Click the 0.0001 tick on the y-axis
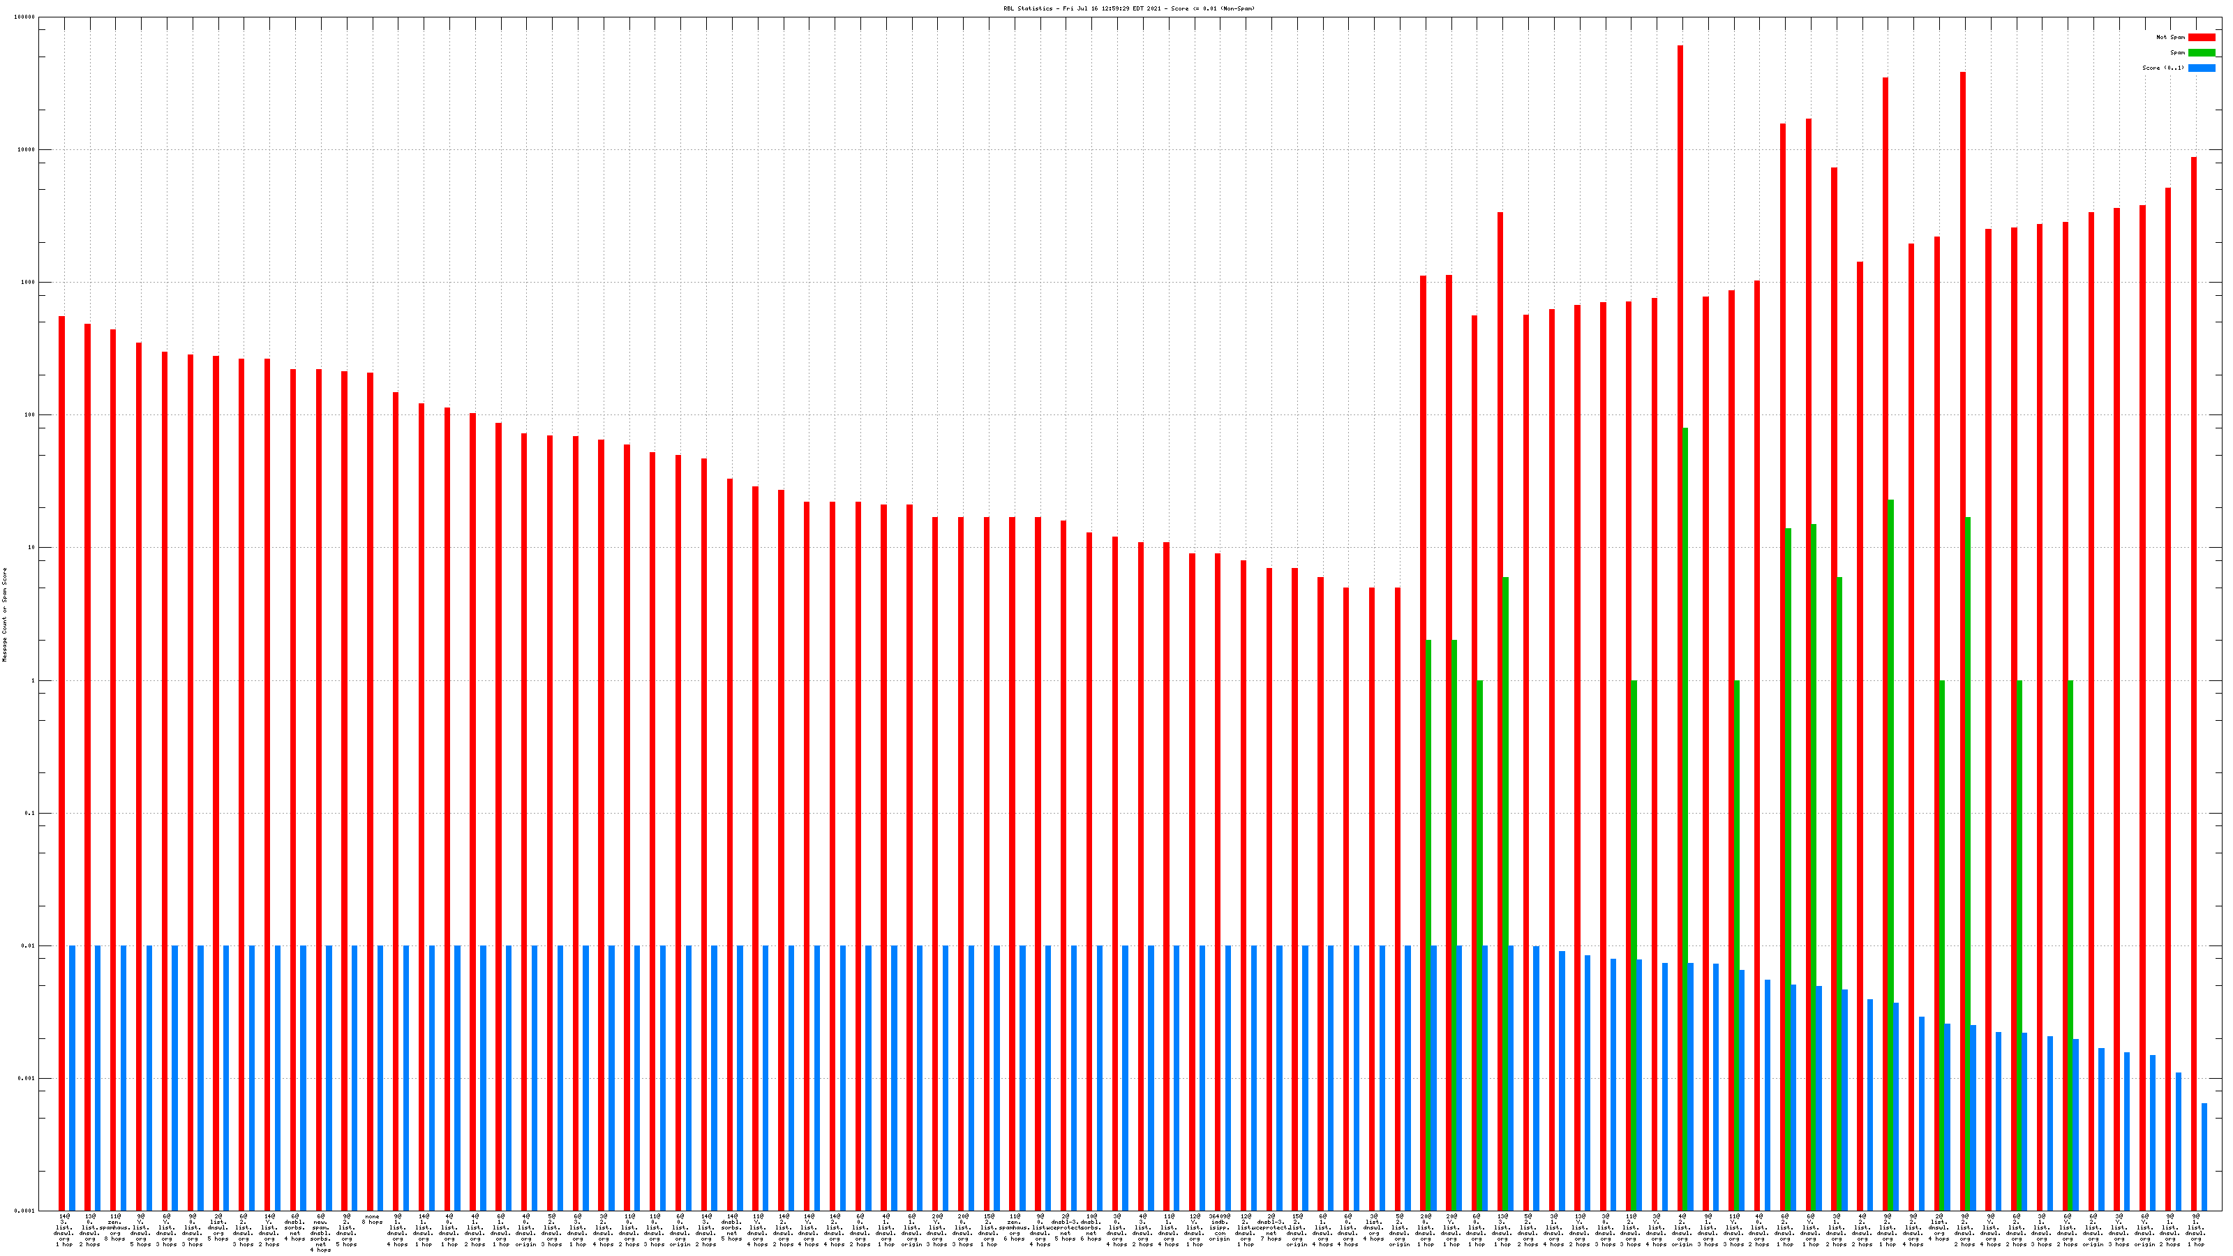2233x1256 pixels. click(x=26, y=1211)
